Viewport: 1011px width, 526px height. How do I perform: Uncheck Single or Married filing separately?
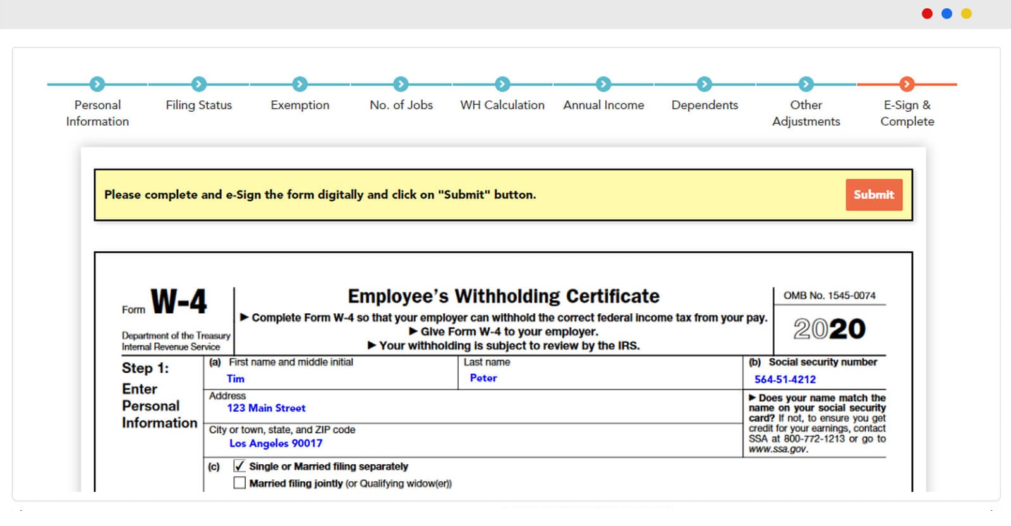(239, 466)
